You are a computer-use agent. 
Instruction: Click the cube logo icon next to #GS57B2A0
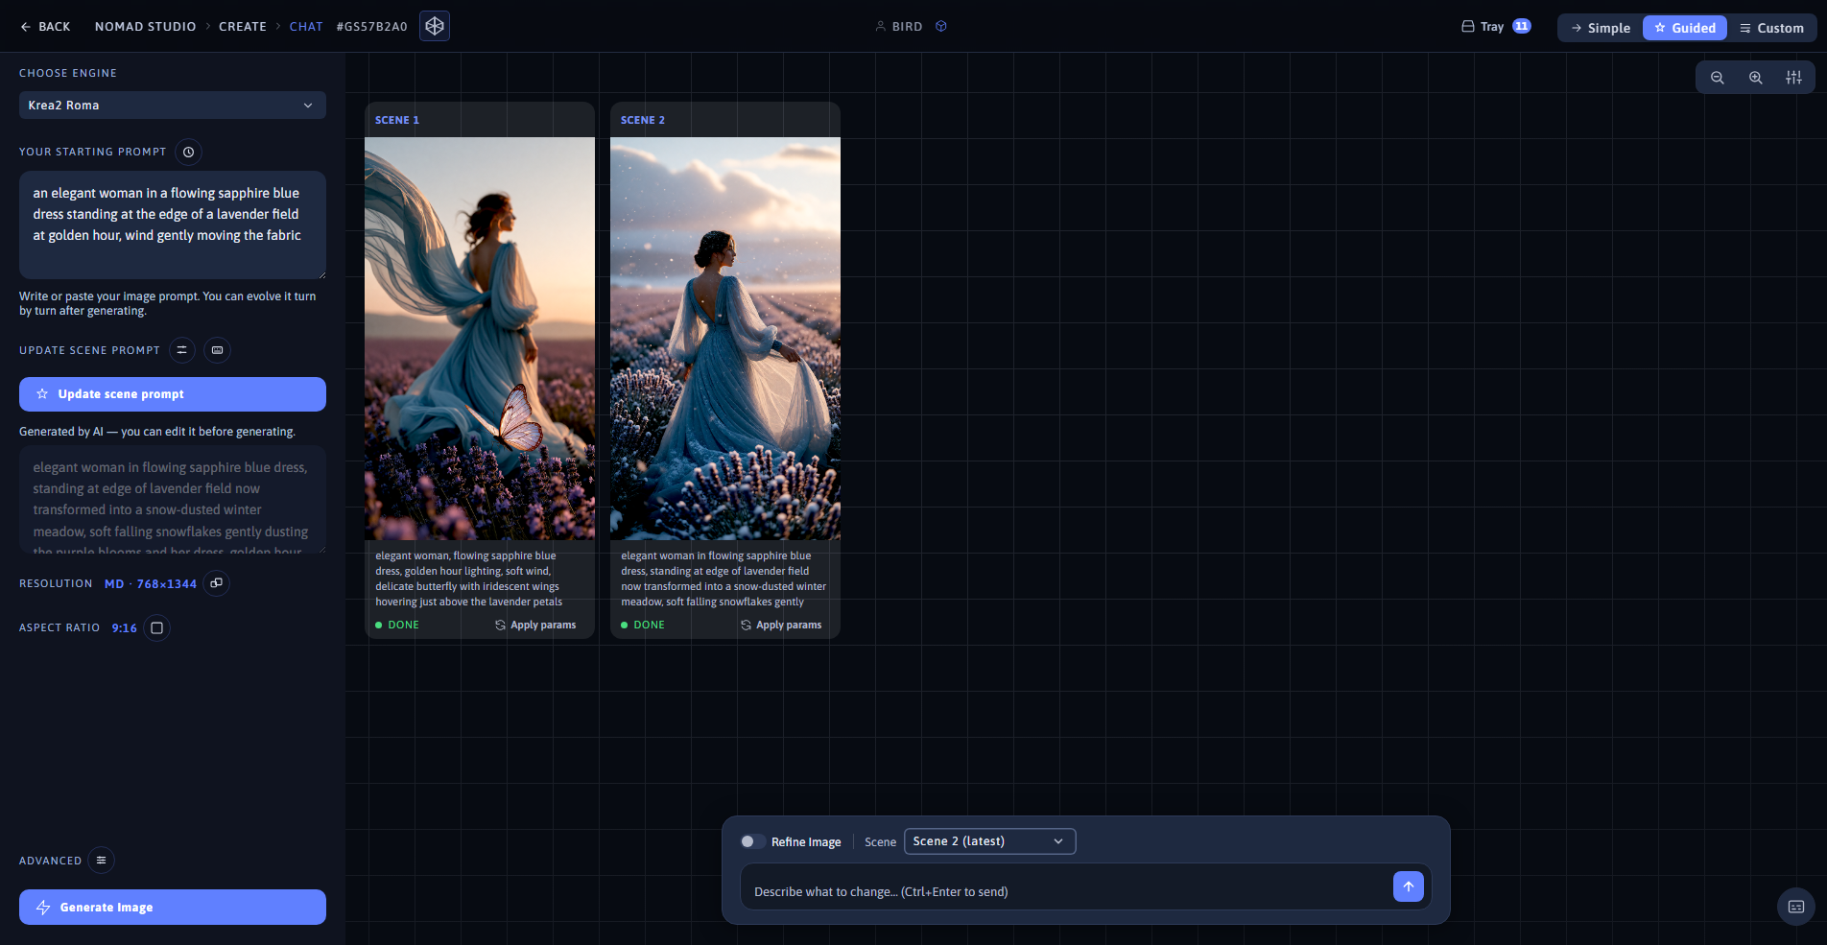[435, 26]
